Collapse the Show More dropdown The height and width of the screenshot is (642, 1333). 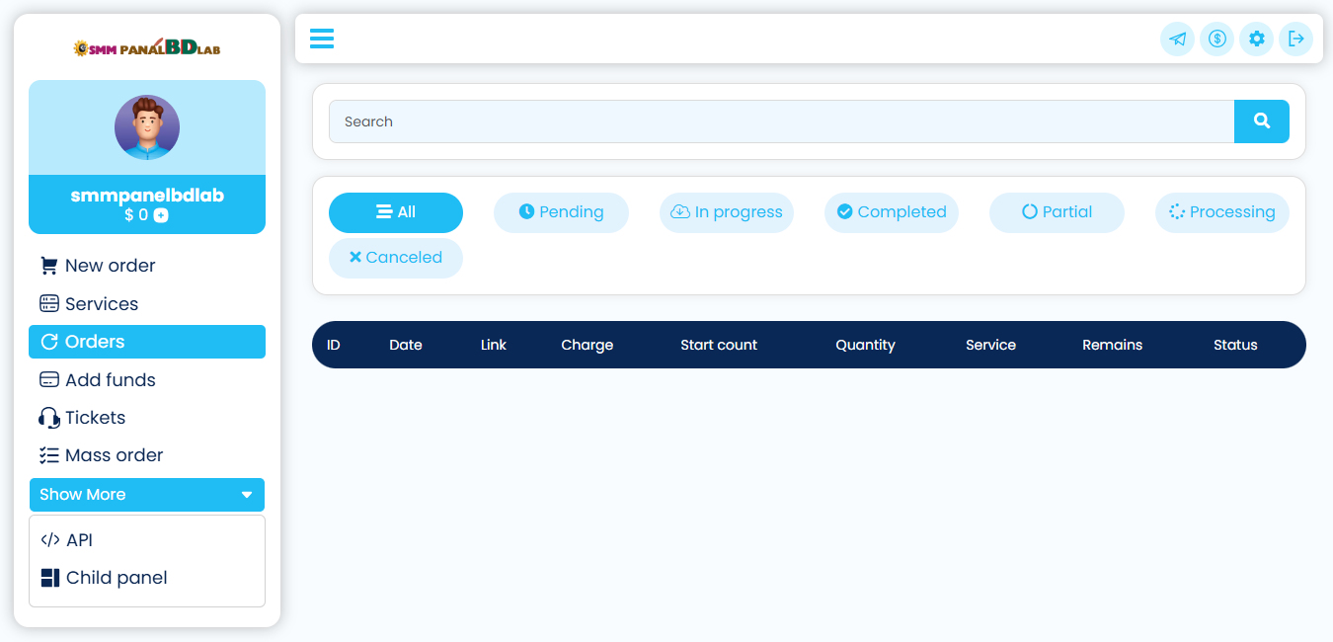click(147, 495)
